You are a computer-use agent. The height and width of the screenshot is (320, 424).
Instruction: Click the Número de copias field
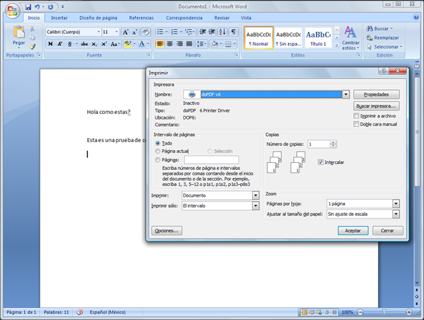(x=319, y=144)
